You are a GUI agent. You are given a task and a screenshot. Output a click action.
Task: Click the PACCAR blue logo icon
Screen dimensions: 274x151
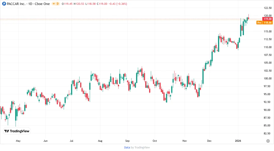(4, 4)
